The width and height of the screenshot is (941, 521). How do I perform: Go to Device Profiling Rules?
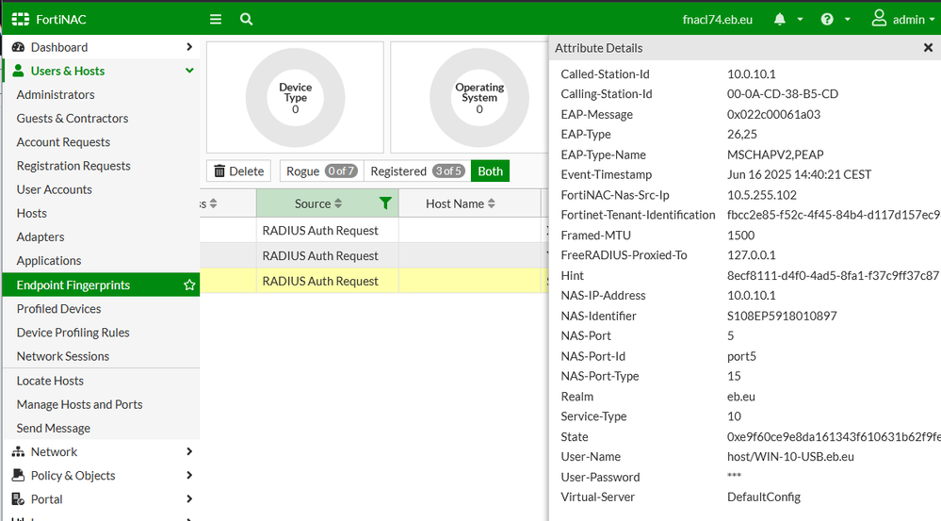pyautogui.click(x=73, y=332)
